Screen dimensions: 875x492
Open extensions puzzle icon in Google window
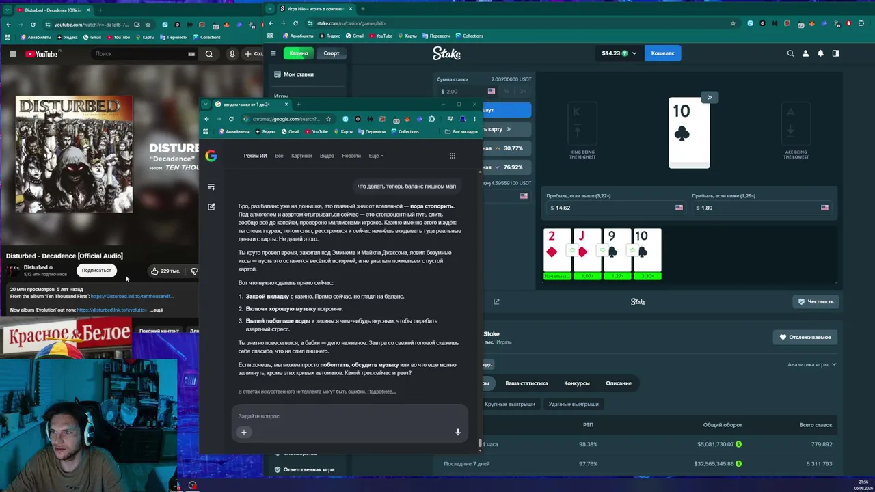[431, 119]
